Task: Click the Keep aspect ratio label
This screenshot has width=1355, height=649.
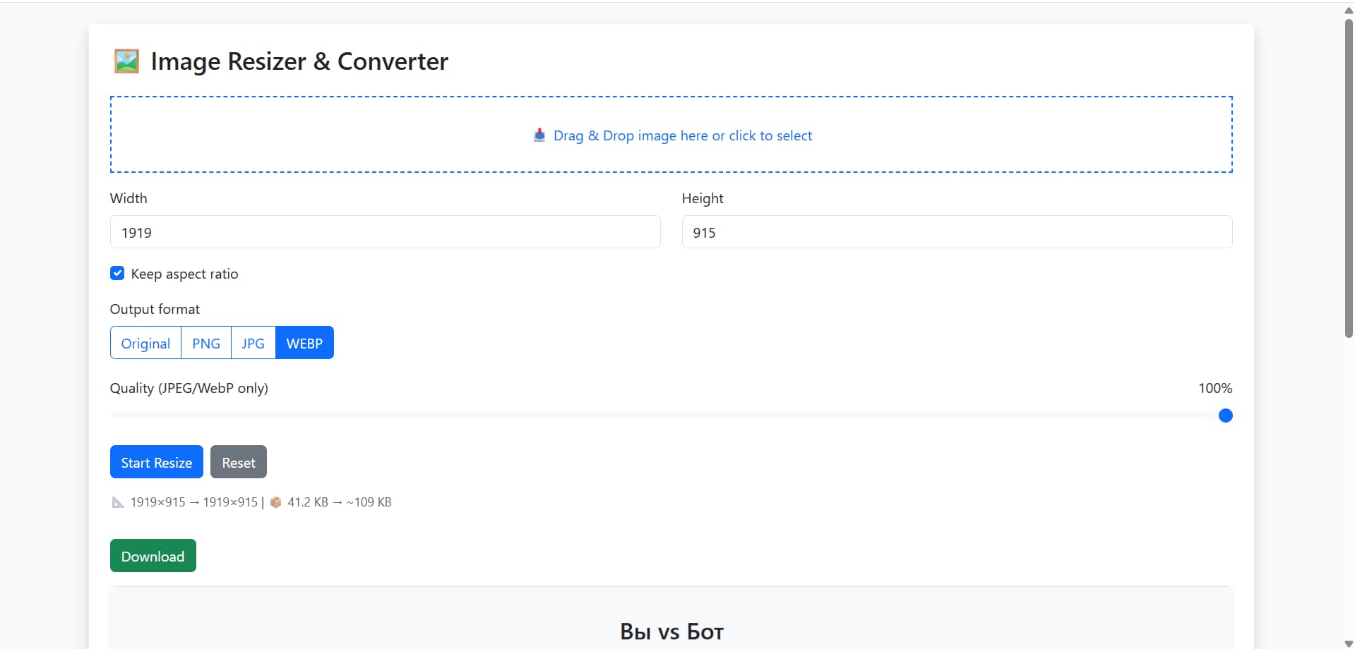Action: [184, 274]
